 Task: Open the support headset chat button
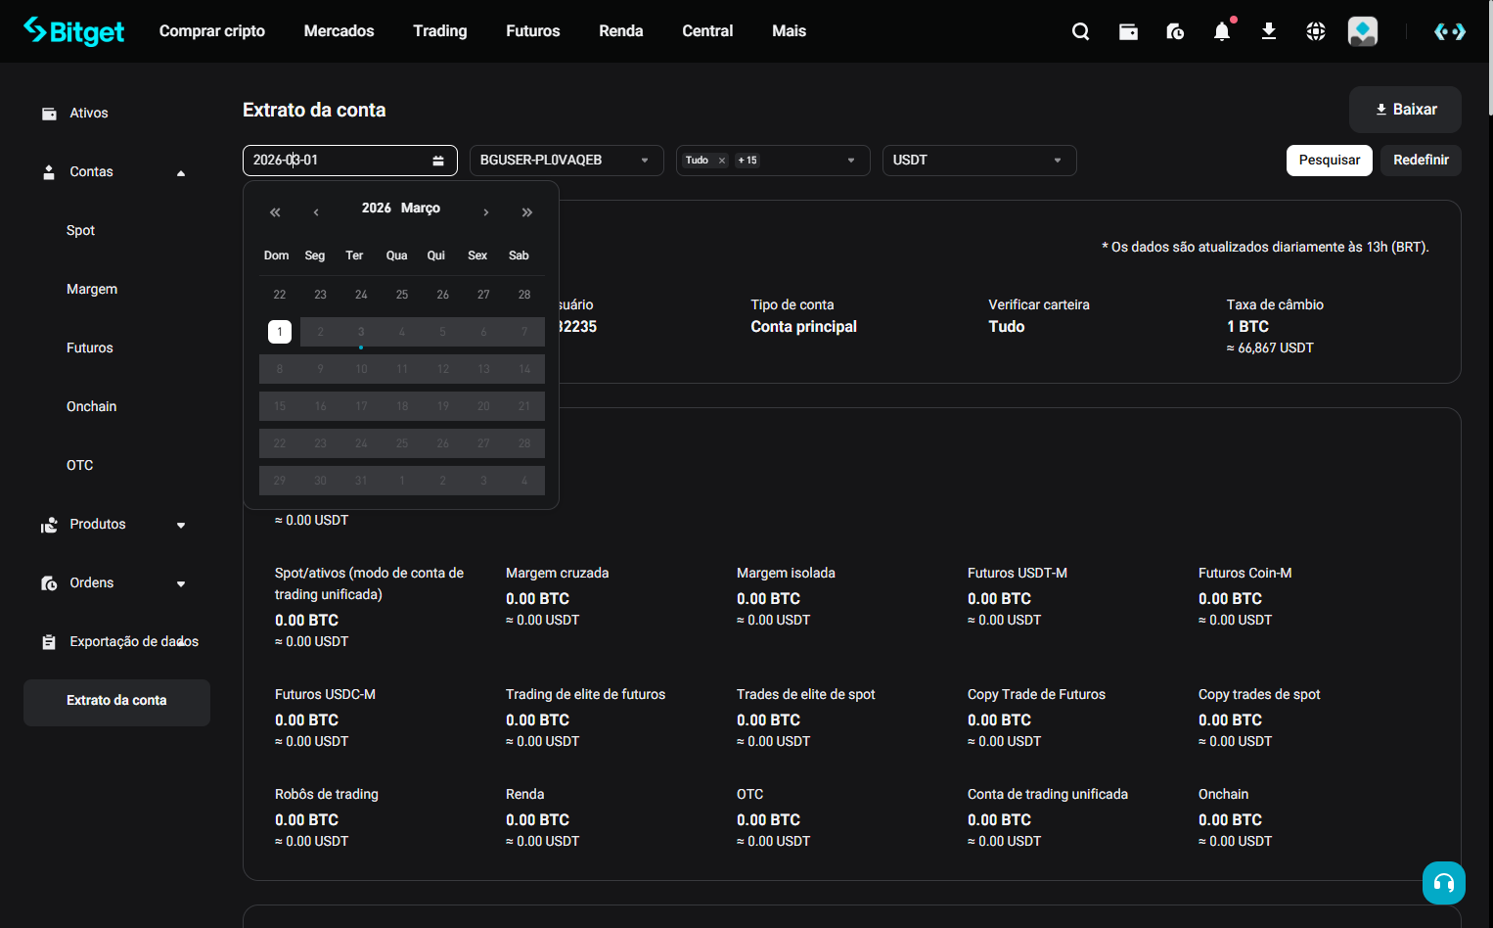click(1444, 883)
